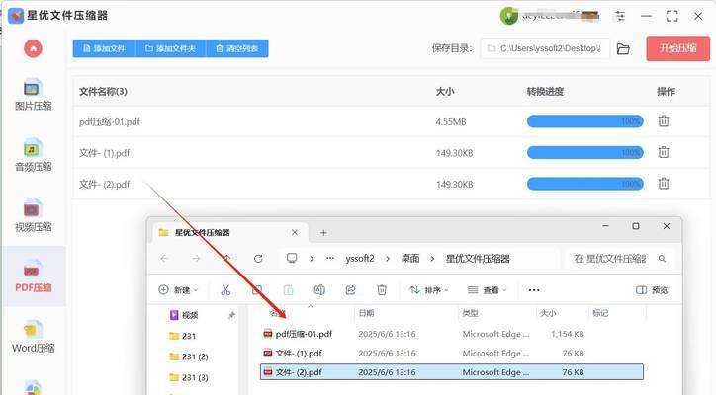Delete pdf压缩-01.pdf from compressor list

point(664,121)
